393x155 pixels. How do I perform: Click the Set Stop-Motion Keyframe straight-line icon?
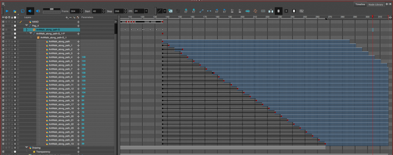click(209, 11)
